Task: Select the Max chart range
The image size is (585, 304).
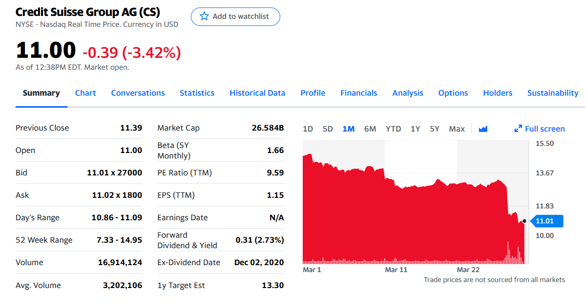Action: (457, 129)
